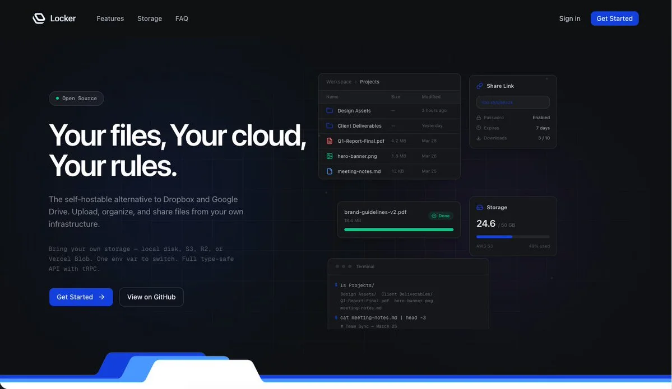Click the download icon next to Downloads

point(479,138)
